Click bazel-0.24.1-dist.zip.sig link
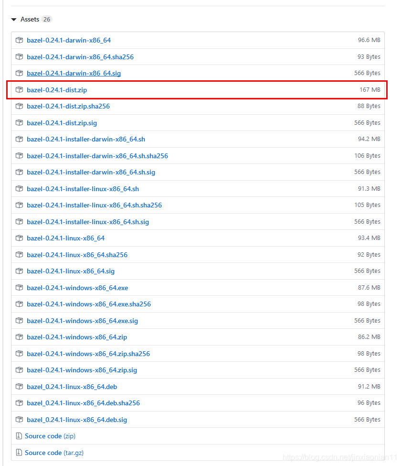 pyautogui.click(x=62, y=123)
